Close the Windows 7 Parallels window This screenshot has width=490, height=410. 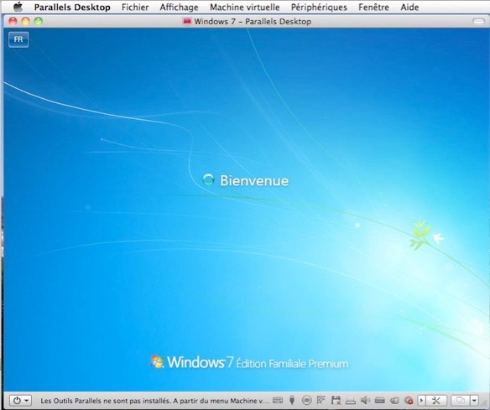13,21
